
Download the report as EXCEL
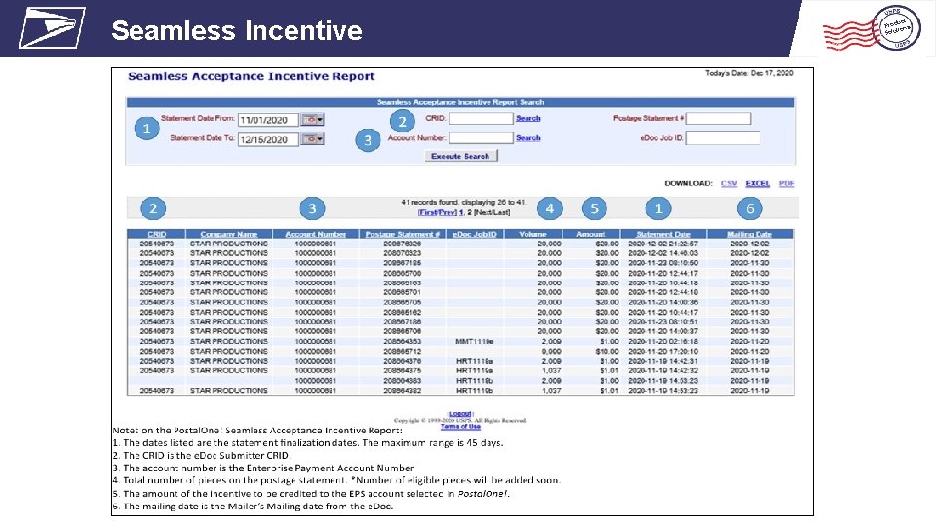click(x=758, y=184)
